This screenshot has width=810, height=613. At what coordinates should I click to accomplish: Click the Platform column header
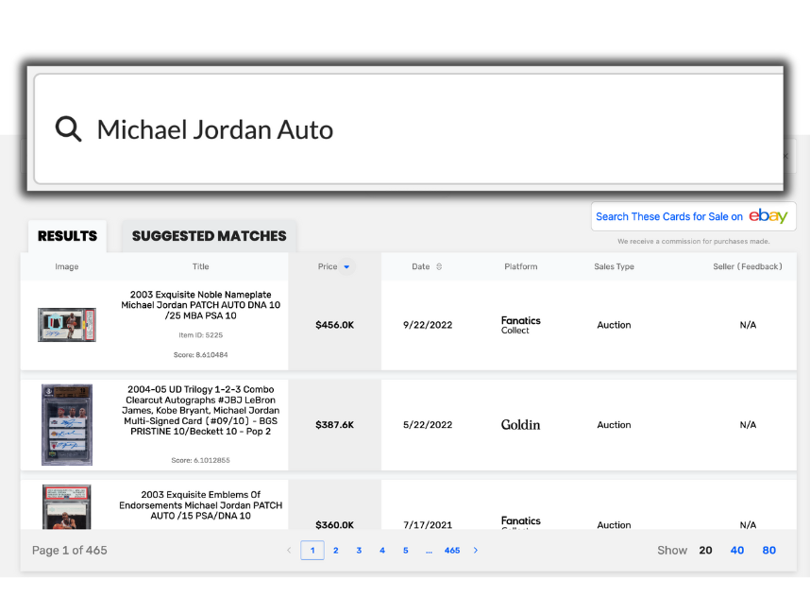coord(521,266)
